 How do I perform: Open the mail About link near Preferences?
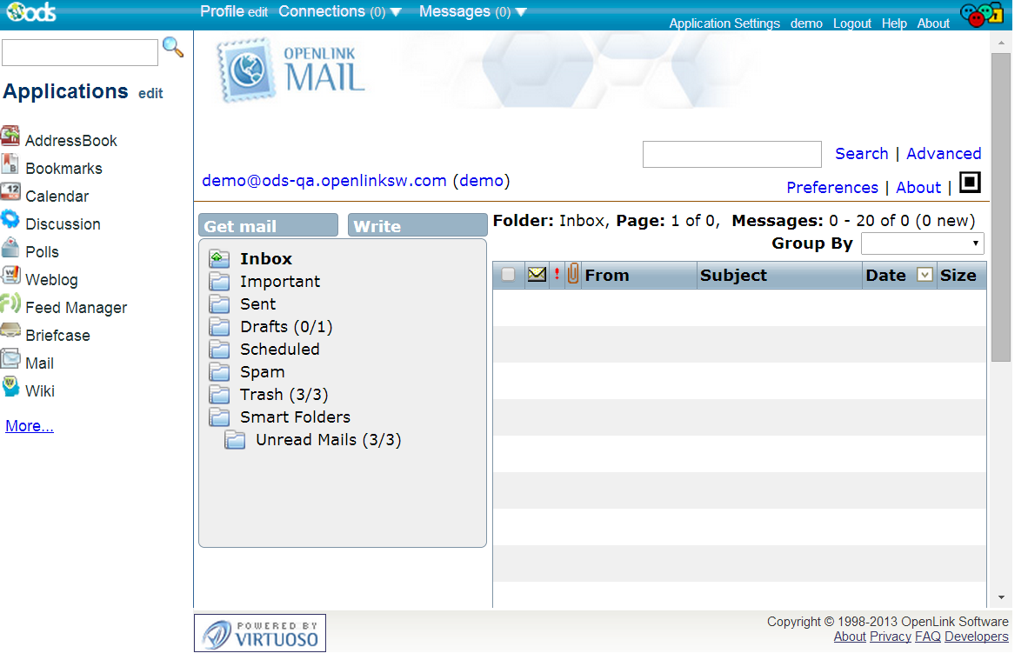[918, 188]
